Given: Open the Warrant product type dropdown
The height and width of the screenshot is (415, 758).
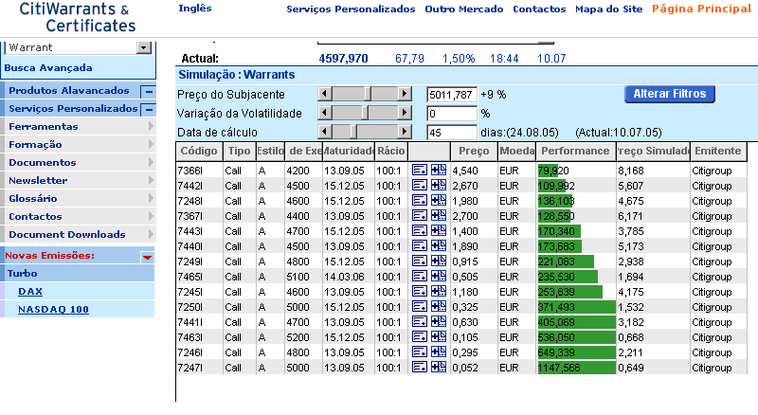Looking at the screenshot, I should [143, 47].
